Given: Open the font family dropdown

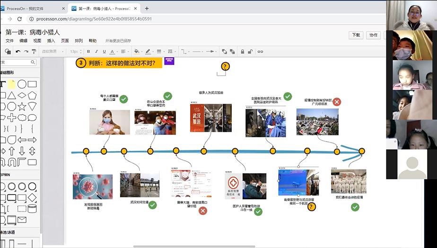Looking at the screenshot, I should pos(52,51).
